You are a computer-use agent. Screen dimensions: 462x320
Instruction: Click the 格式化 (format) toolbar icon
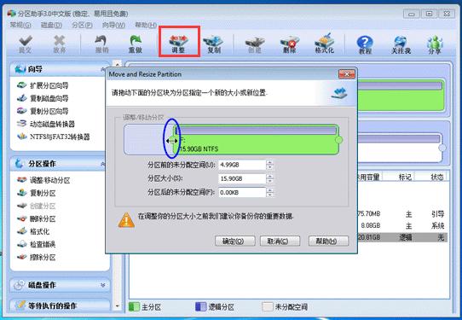click(x=324, y=44)
